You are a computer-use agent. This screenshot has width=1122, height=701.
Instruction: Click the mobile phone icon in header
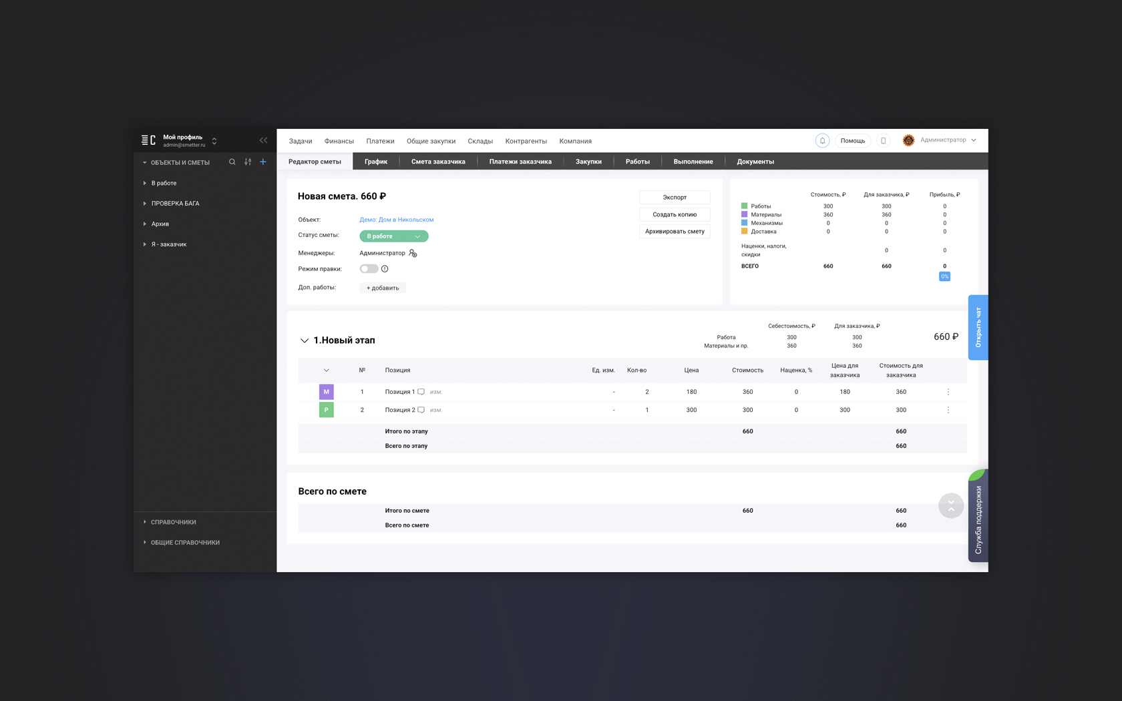click(x=883, y=141)
